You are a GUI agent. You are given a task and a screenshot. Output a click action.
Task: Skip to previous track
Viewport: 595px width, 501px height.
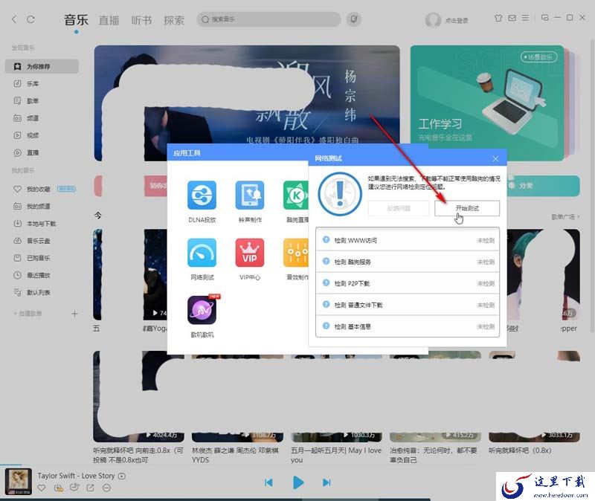pyautogui.click(x=268, y=482)
